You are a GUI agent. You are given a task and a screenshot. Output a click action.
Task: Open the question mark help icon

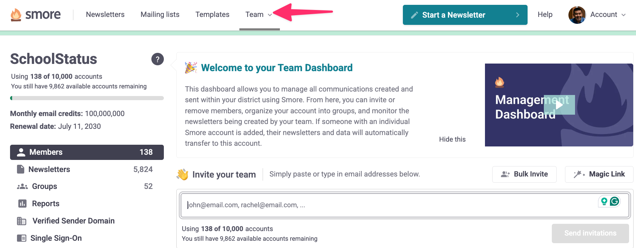click(158, 59)
